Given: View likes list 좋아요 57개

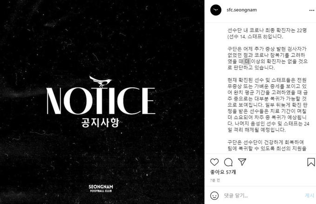Looking at the screenshot, I should point(223,172).
